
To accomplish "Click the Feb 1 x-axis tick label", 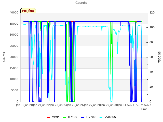I will [x=130, y=105].
